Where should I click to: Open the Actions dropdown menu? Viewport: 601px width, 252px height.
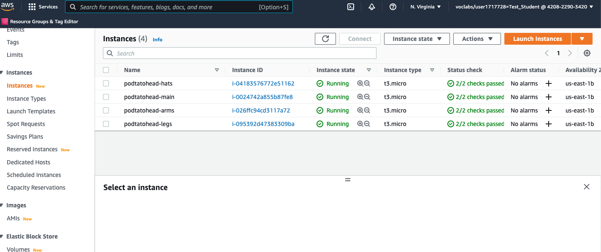point(477,39)
